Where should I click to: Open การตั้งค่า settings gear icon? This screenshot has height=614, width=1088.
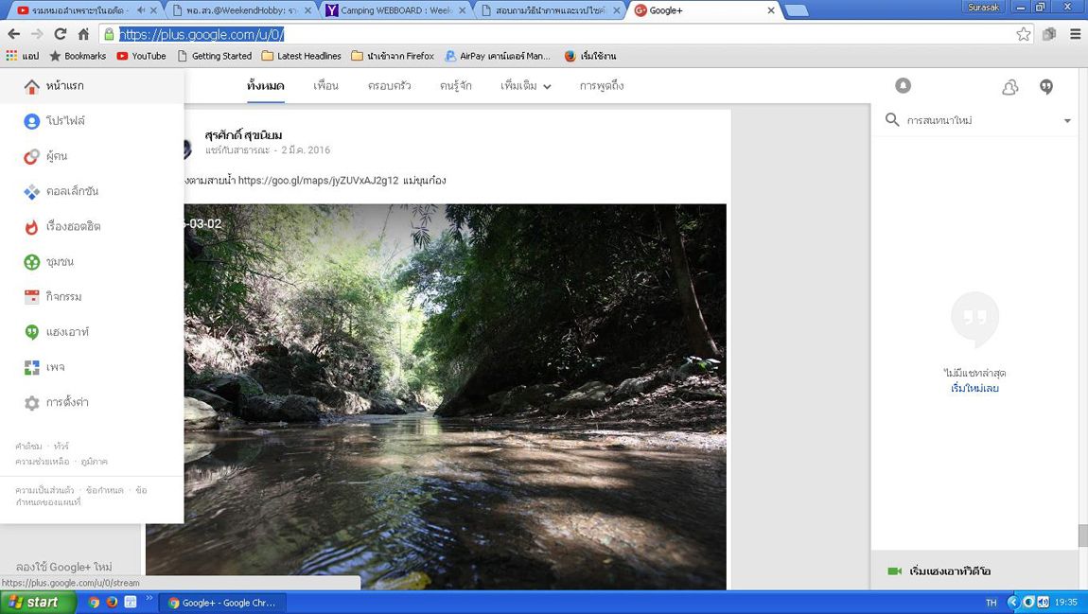tap(31, 403)
